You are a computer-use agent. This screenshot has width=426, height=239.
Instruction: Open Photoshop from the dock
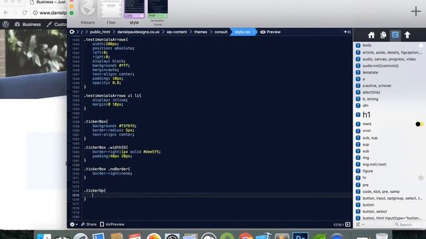click(x=300, y=236)
